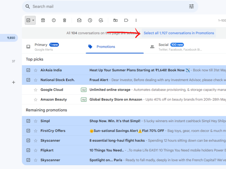The image size is (226, 169).
Task: Open the three-dot More options menu
Action: tap(136, 20)
